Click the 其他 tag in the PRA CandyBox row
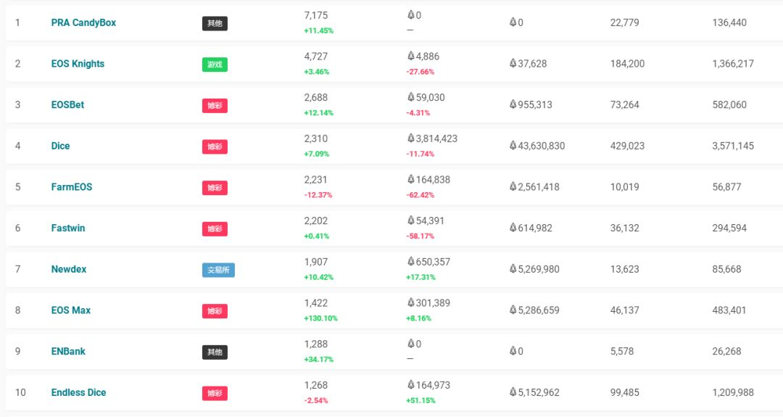 215,23
